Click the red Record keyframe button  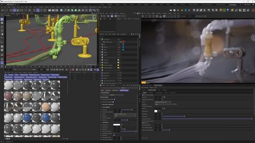click(x=73, y=70)
